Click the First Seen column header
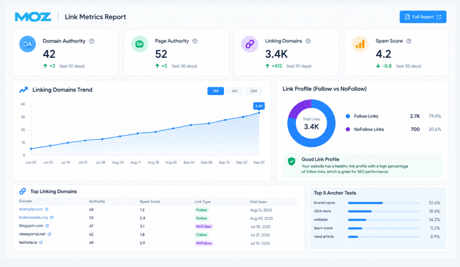460x267 pixels. [x=258, y=202]
